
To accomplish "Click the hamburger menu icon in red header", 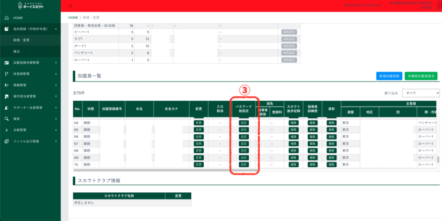I will [71, 5].
